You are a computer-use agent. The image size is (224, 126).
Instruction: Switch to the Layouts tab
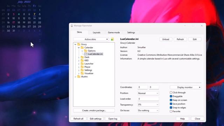click(x=97, y=33)
